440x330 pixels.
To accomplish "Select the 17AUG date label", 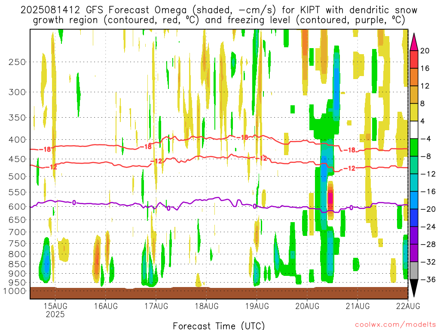I will point(156,306).
